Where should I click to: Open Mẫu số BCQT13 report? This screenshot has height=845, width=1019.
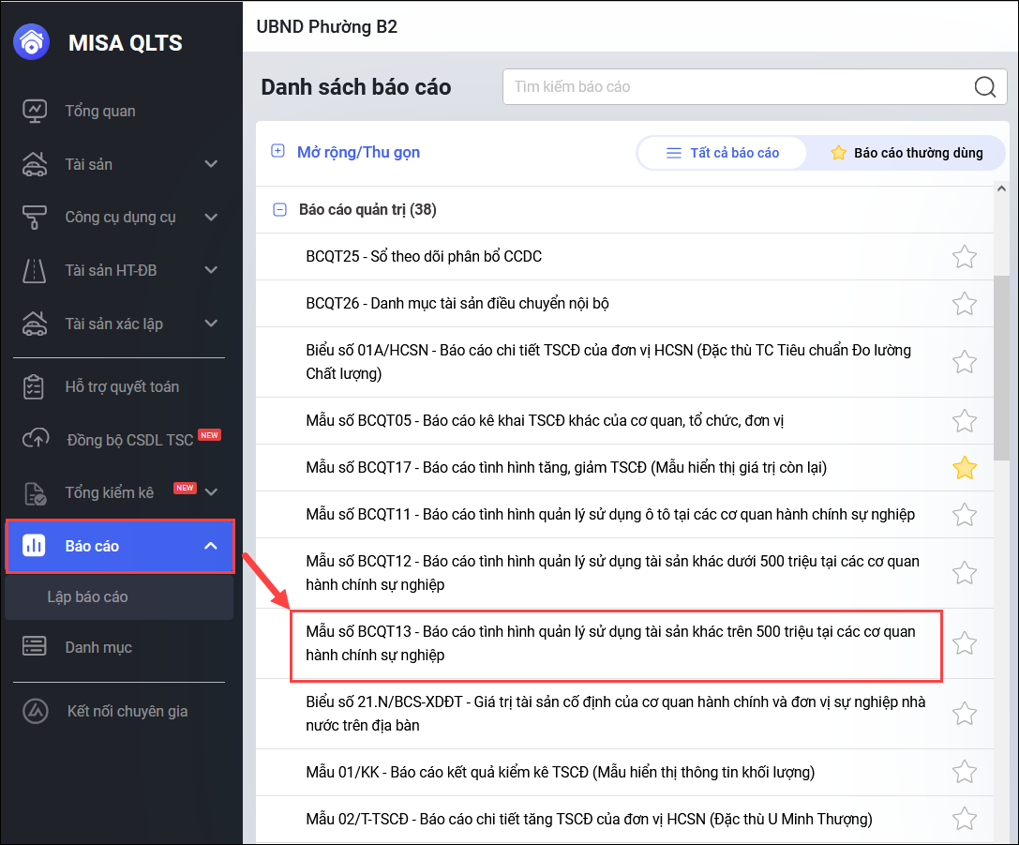pos(616,643)
